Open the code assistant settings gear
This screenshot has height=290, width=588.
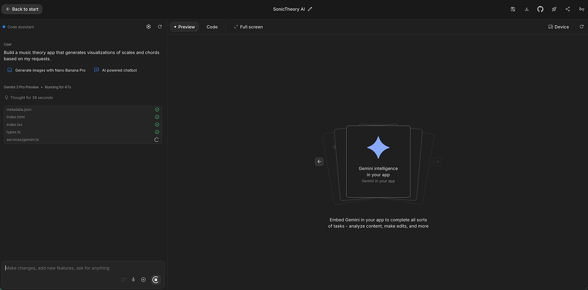[149, 26]
